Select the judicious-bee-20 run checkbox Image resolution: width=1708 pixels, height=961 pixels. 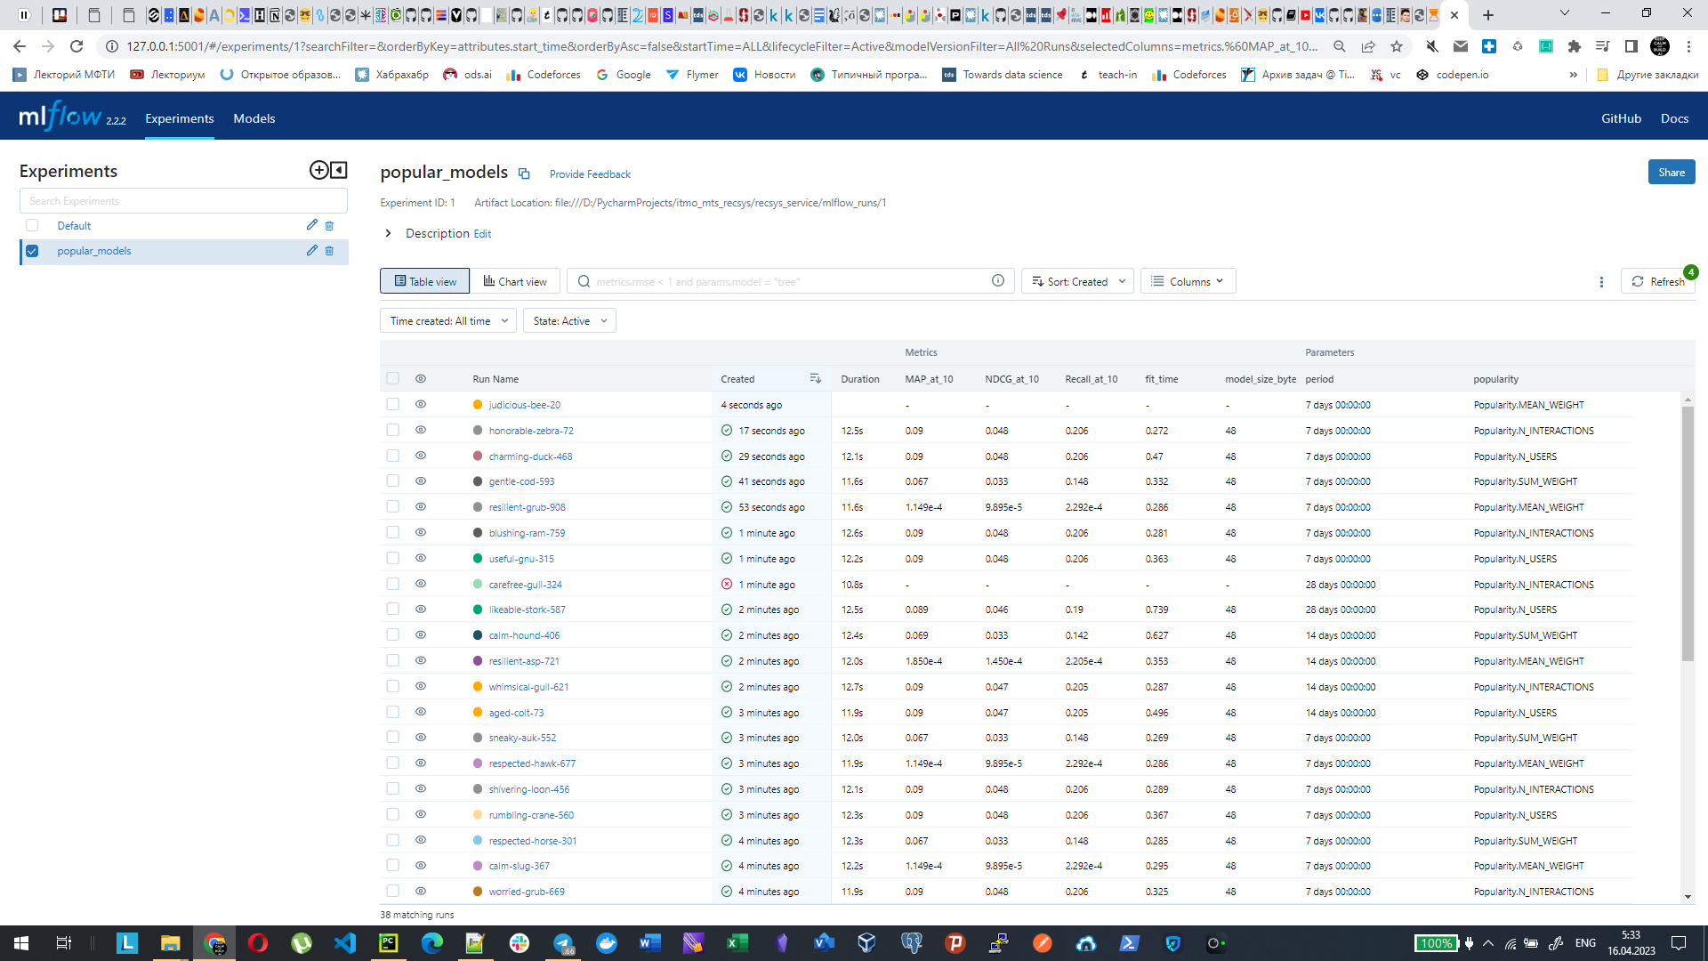click(392, 405)
